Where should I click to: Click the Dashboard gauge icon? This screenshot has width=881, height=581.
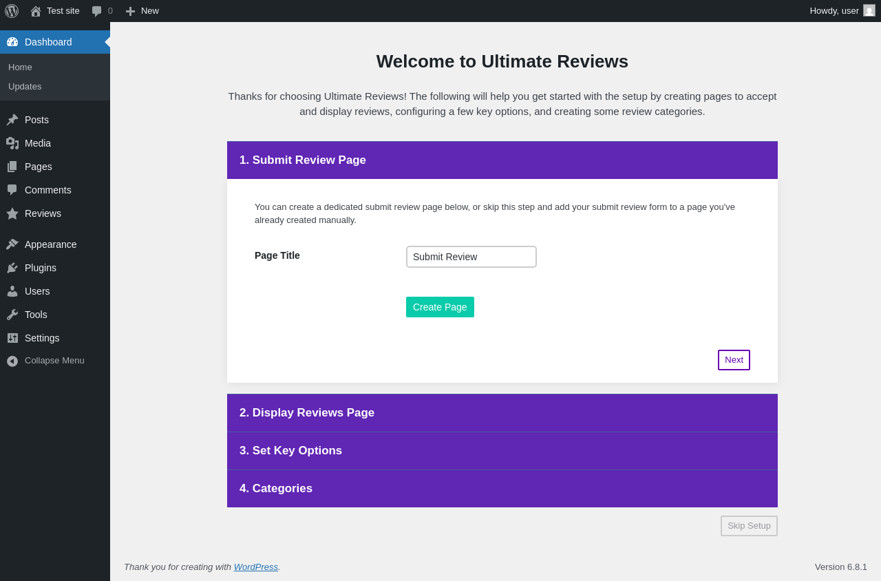point(12,42)
